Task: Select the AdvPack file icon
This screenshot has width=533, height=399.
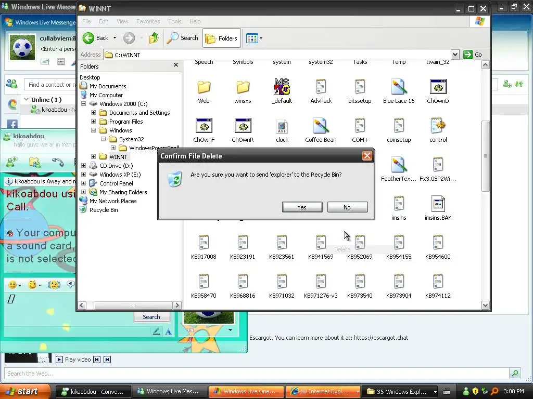Action: click(x=321, y=87)
